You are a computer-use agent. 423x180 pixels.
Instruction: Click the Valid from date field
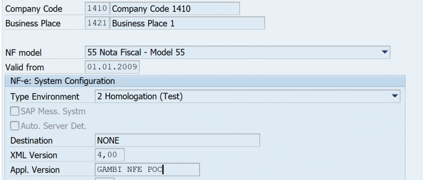tap(112, 67)
